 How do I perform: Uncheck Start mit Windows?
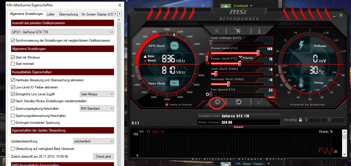pyautogui.click(x=13, y=57)
